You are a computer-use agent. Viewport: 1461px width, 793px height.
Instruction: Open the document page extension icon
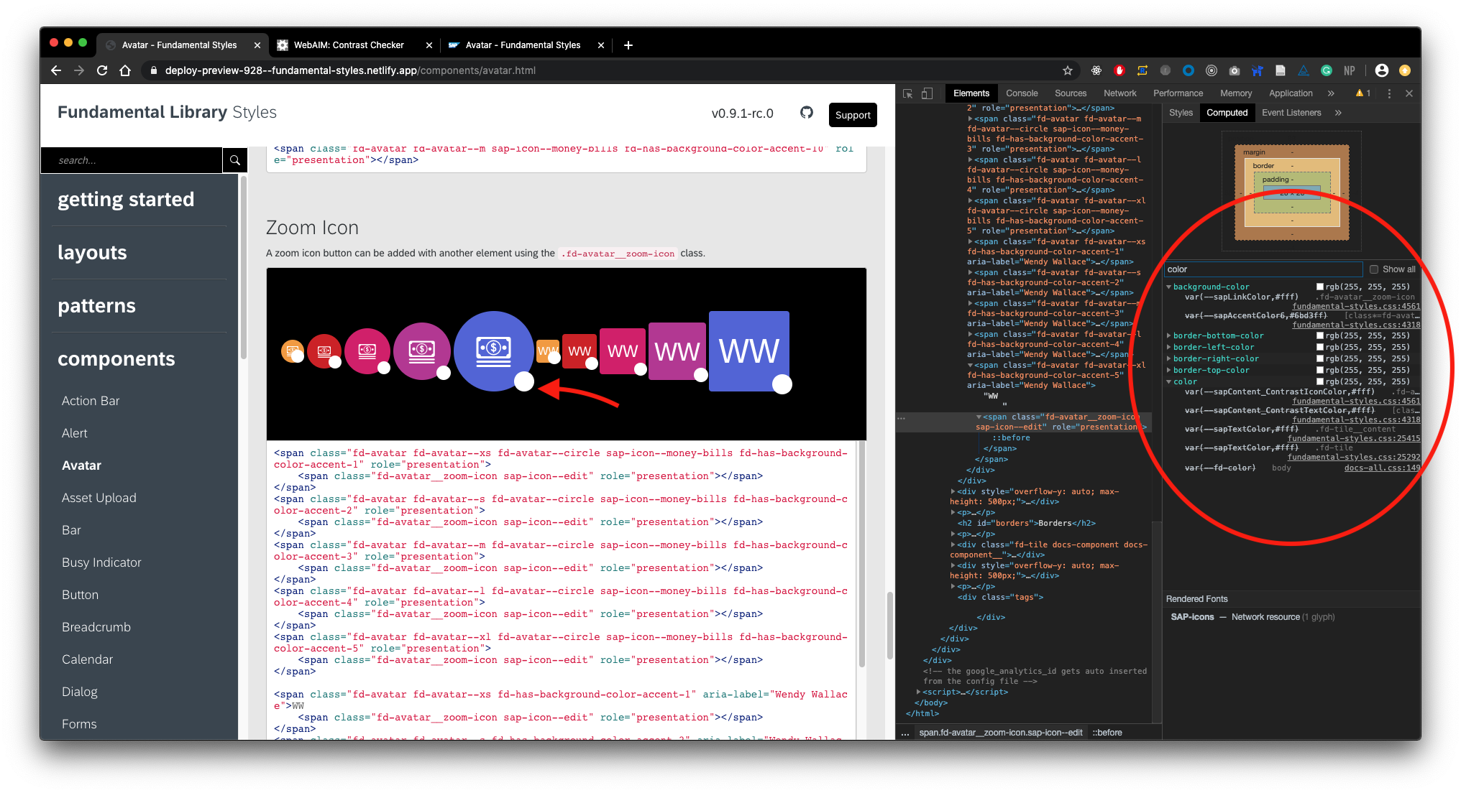(x=1281, y=70)
